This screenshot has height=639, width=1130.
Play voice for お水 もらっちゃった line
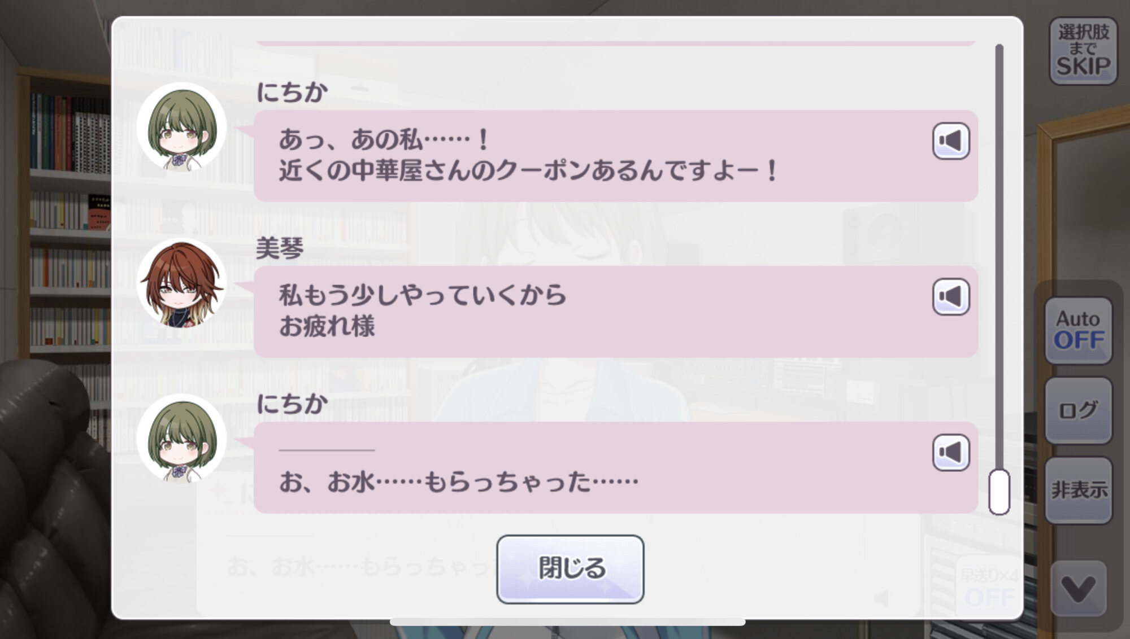click(951, 452)
